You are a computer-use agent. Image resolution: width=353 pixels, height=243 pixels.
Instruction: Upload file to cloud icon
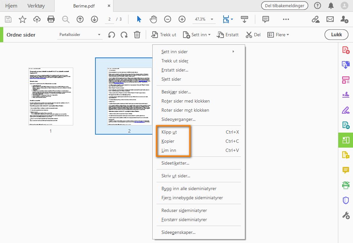[37, 19]
